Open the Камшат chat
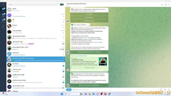Screen dimensions: 171x96 coord(36,26)
